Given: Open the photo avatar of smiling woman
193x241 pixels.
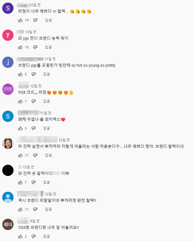Looking at the screenshot, I should pyautogui.click(x=8, y=143).
